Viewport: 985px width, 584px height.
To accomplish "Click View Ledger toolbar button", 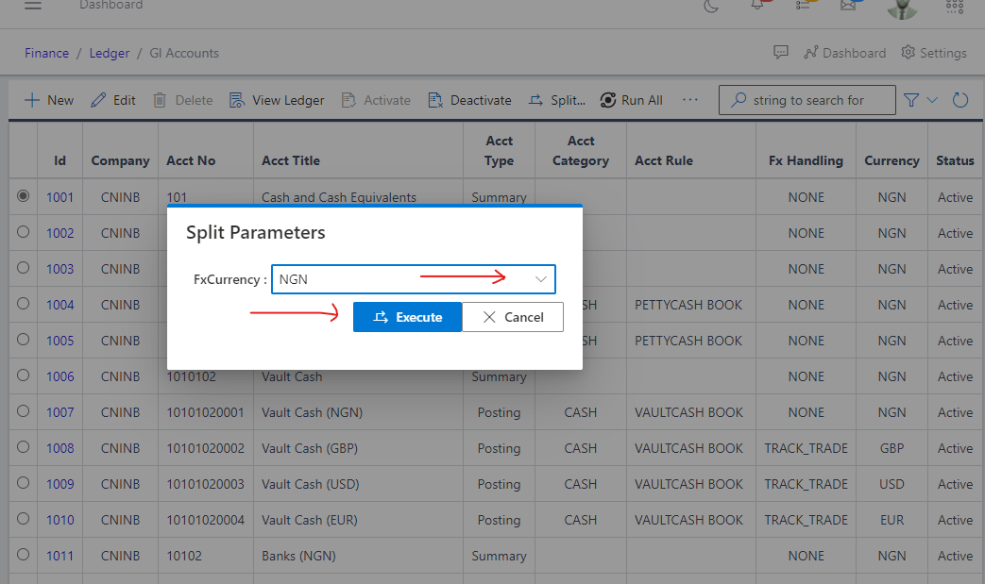I will click(x=277, y=100).
